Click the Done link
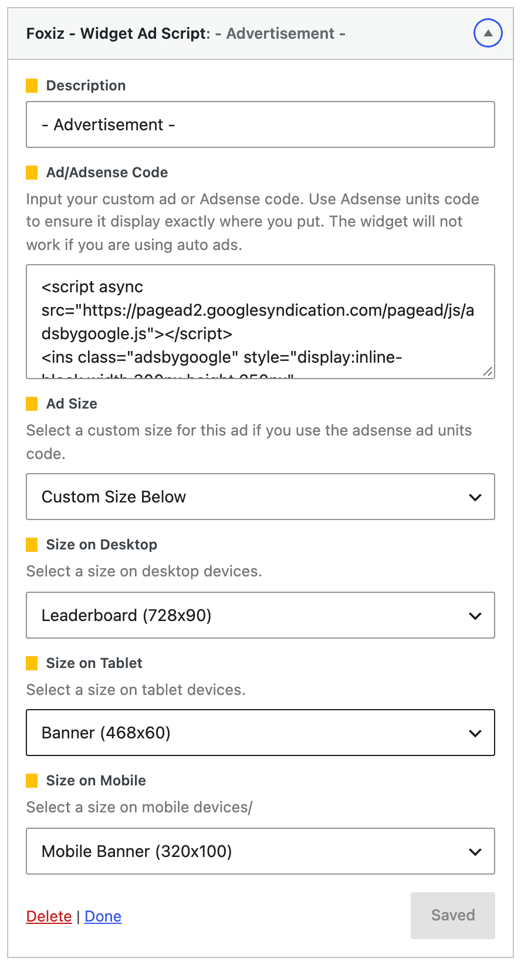 pyautogui.click(x=103, y=916)
